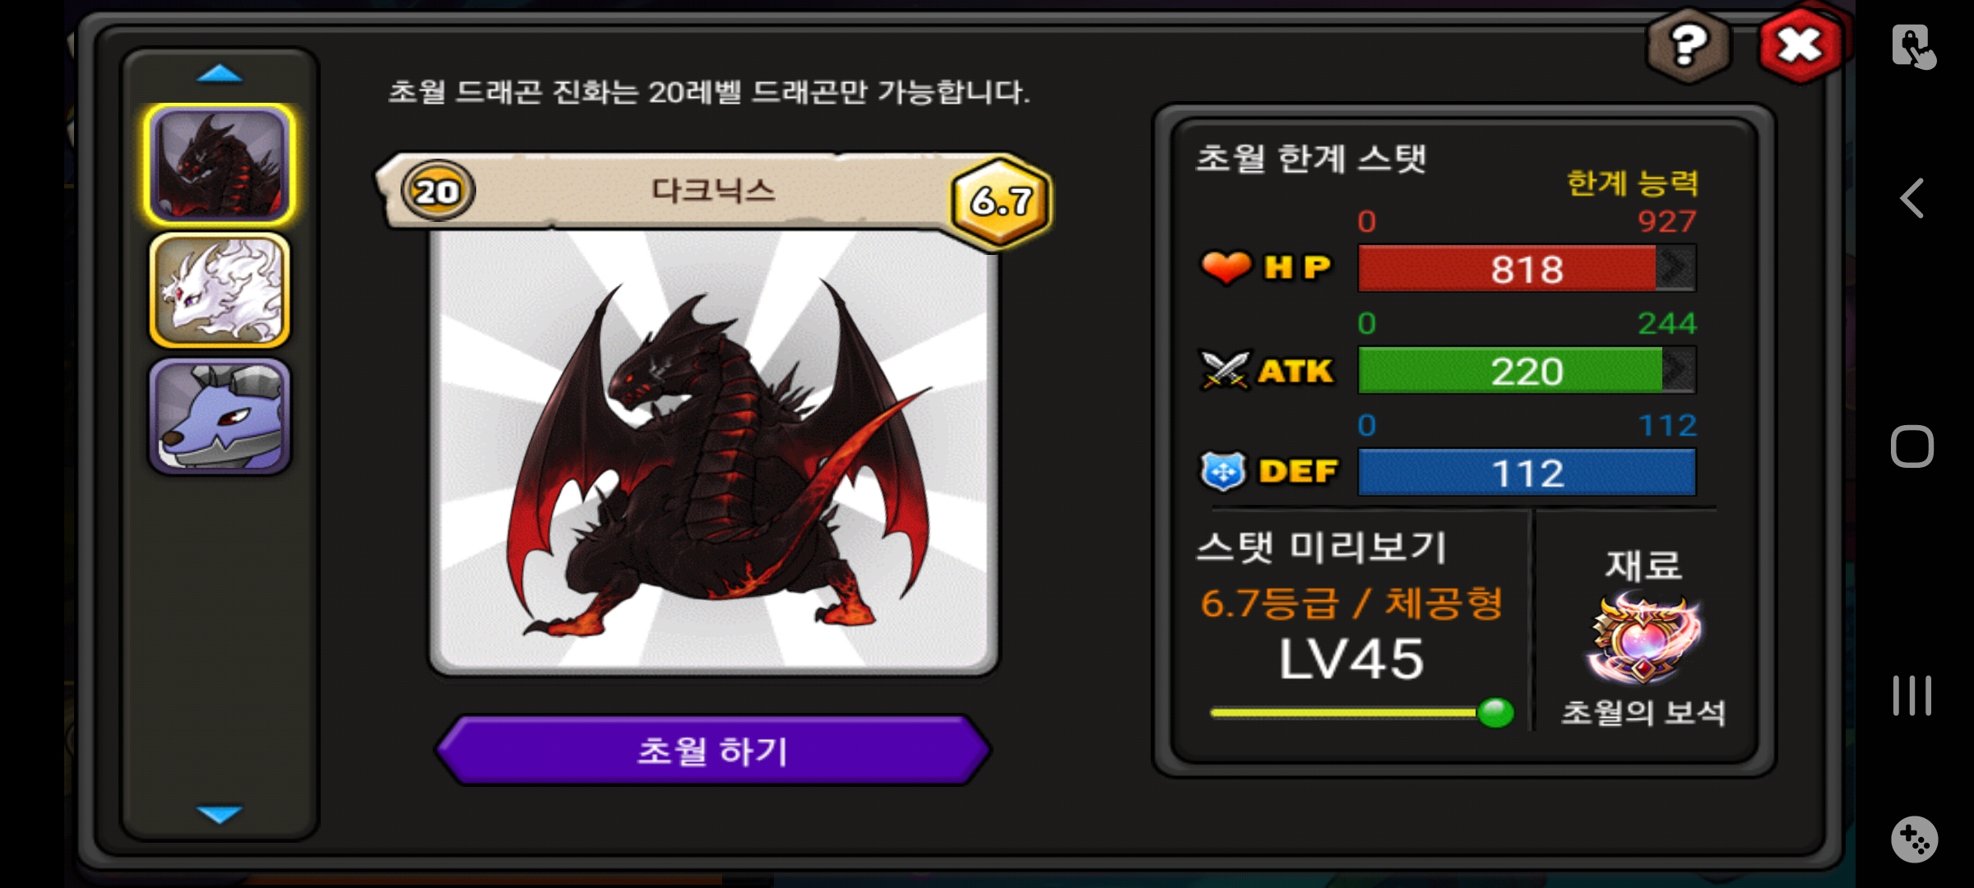Viewport: 1974px width, 888px height.
Task: Show more dragons with the down arrow
Action: pyautogui.click(x=220, y=814)
